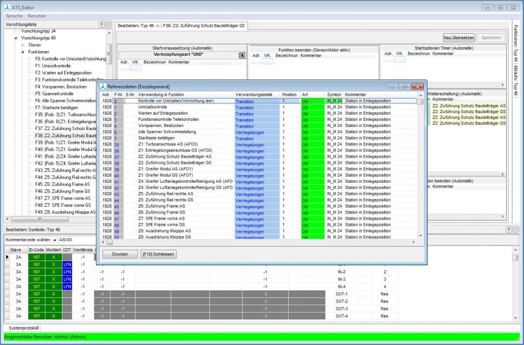Click the "&" operator icon beside Verknüpfungsart UND
Viewport: 524px width, 345px height.
pyautogui.click(x=242, y=55)
